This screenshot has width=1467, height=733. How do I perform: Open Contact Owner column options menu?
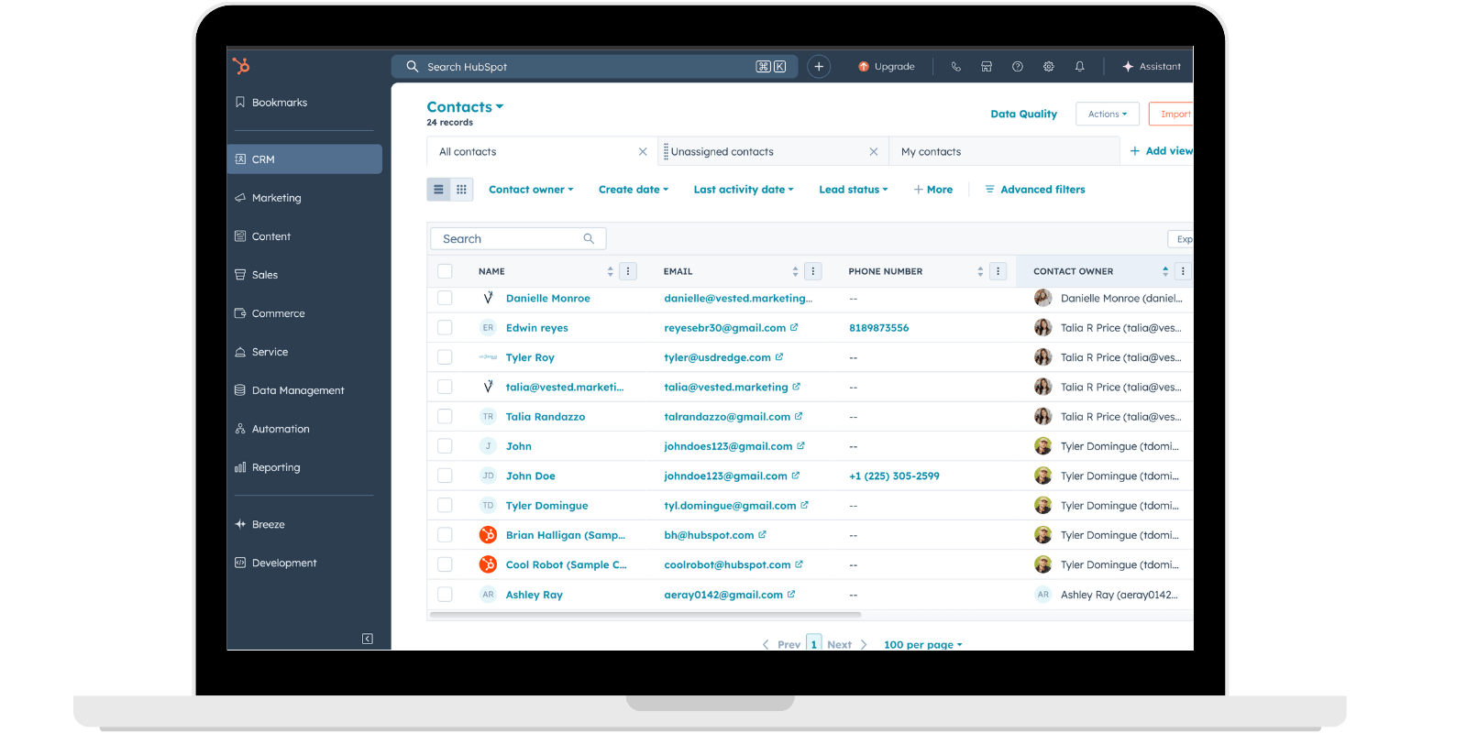(x=1183, y=271)
